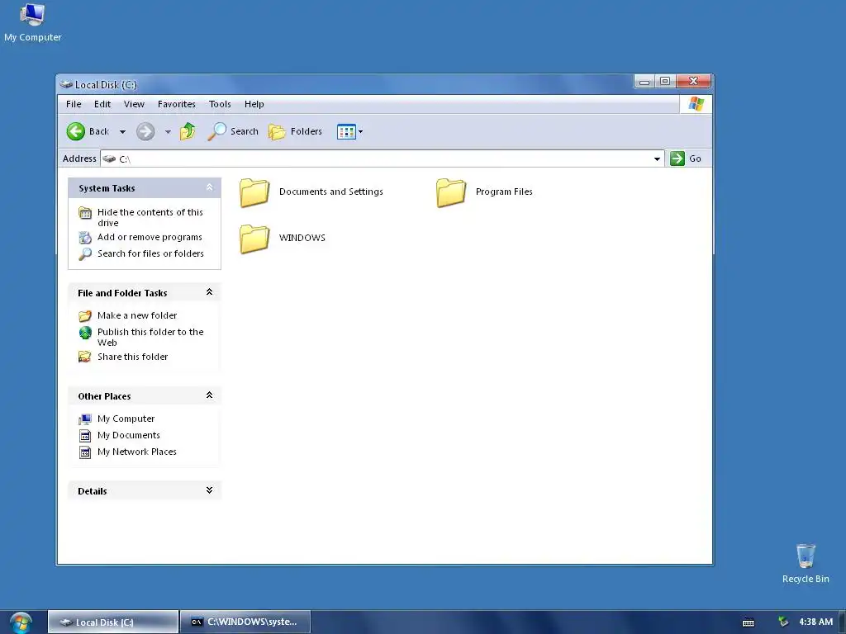Click the Publish folder globe icon

point(85,333)
